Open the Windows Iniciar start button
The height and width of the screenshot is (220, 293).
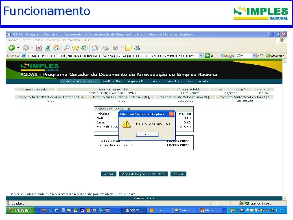click(21, 210)
